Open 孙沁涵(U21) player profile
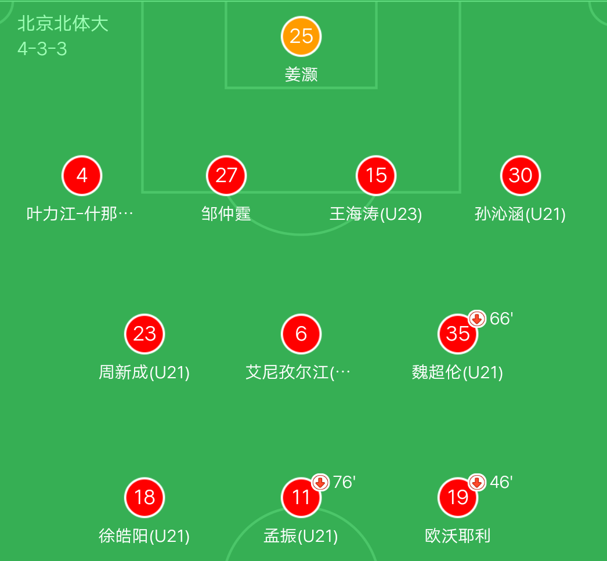Viewport: 607px width, 561px height. 521,214
